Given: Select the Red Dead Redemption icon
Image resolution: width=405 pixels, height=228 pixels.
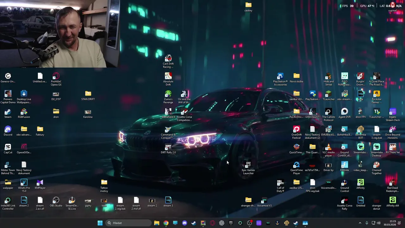Looking at the screenshot, I should click(x=393, y=186).
